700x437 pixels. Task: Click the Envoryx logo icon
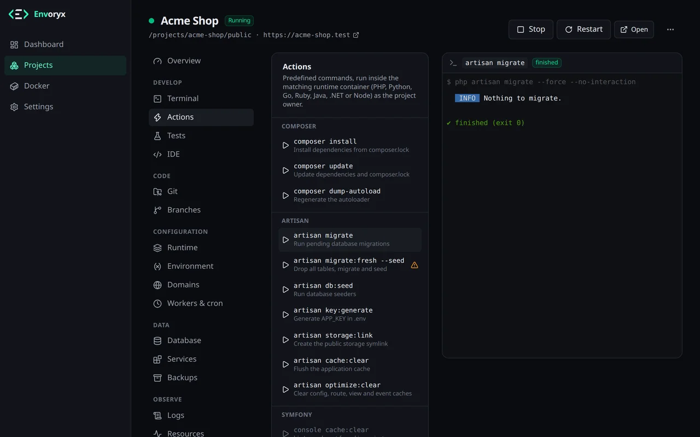(19, 14)
